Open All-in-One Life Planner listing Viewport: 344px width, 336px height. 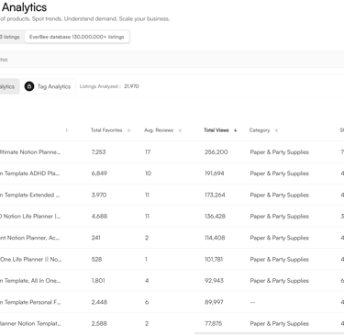click(x=30, y=259)
